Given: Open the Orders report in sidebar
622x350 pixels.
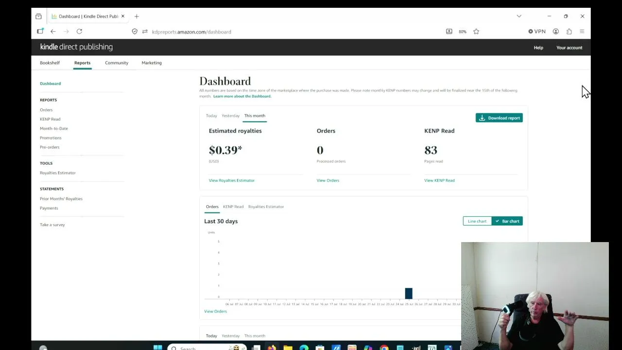Looking at the screenshot, I should pos(46,110).
